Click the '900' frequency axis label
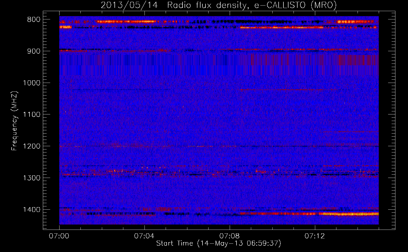 pos(34,51)
